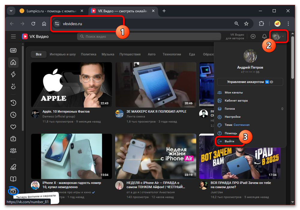The image size is (300, 210).
Task: Click Управление аккаунтом VK ID button
Action: (250, 82)
